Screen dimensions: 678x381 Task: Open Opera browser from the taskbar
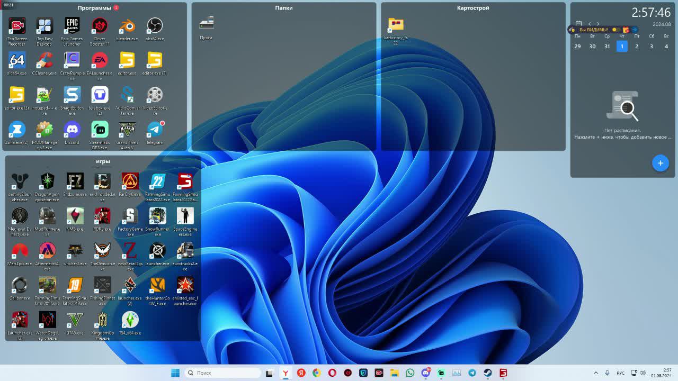point(332,373)
